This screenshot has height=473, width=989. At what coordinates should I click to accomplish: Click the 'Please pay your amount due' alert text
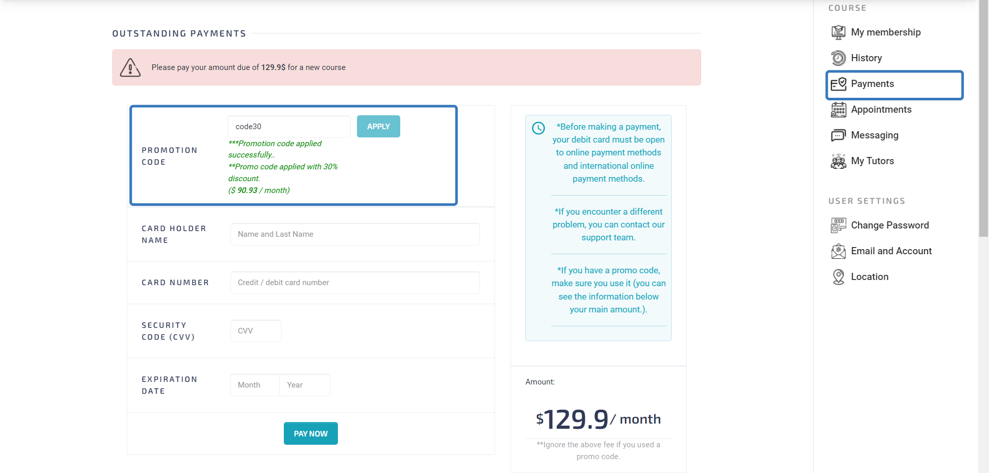(x=248, y=67)
